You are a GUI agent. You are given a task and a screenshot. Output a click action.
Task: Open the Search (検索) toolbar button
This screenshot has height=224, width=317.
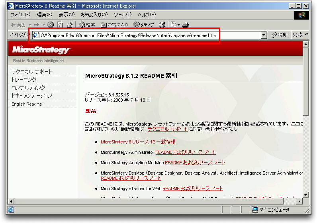(x=87, y=25)
